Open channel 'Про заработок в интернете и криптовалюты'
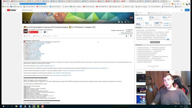Screen dimensions: 192x108 pyautogui.click(x=40, y=30)
